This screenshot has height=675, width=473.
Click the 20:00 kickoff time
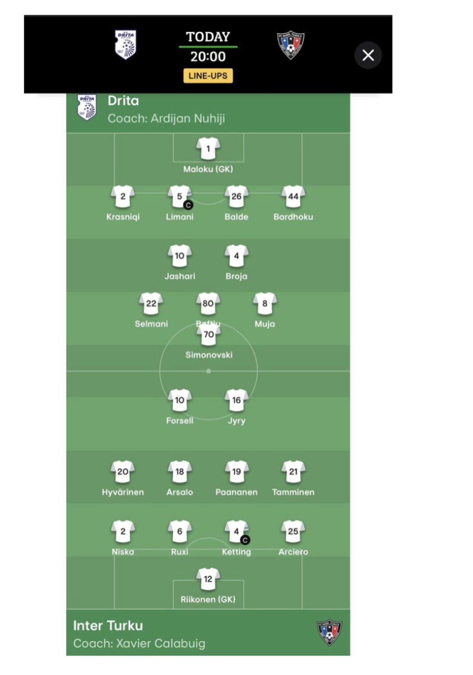[x=208, y=57]
